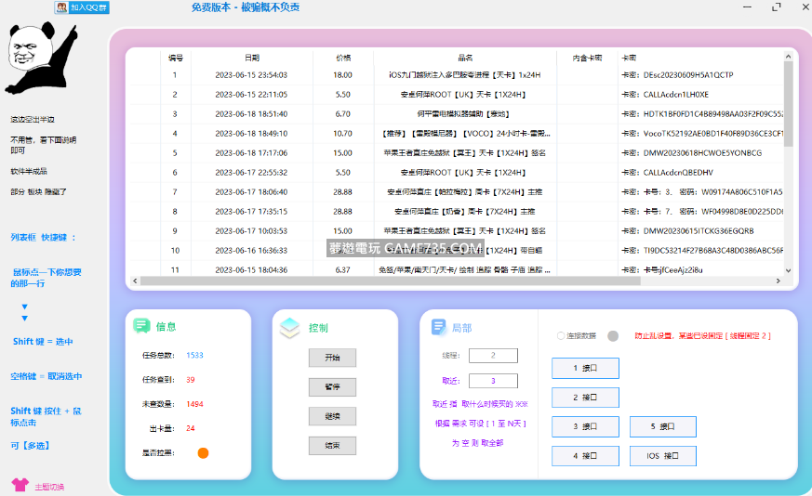
Task: Click the 日期 column header
Action: click(x=252, y=58)
